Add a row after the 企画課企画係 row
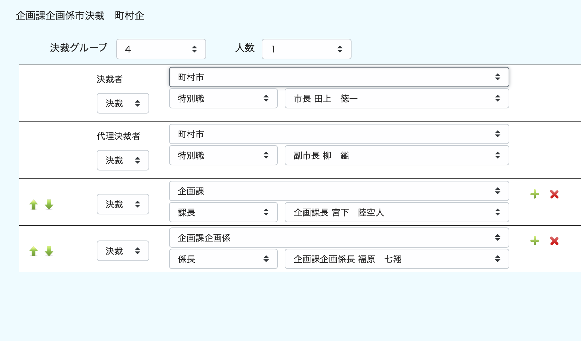 coord(535,241)
